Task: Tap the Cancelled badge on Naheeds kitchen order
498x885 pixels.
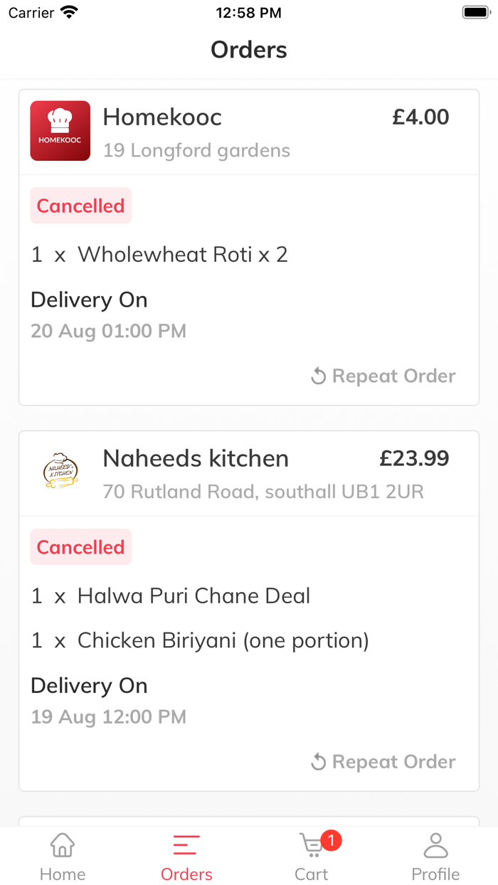Action: [80, 546]
